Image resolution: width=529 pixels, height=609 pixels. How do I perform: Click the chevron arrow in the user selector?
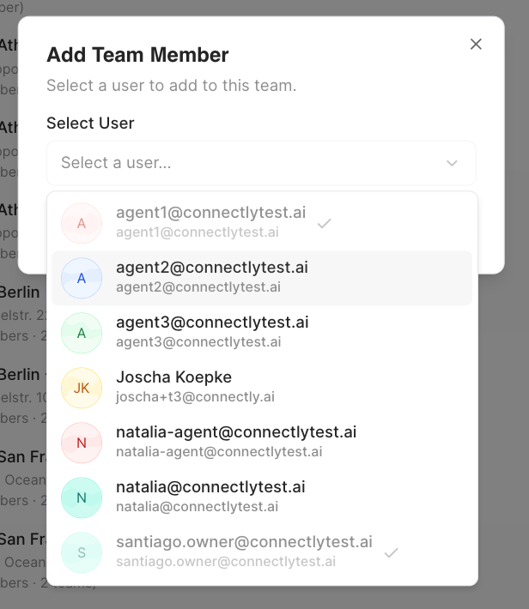coord(452,163)
